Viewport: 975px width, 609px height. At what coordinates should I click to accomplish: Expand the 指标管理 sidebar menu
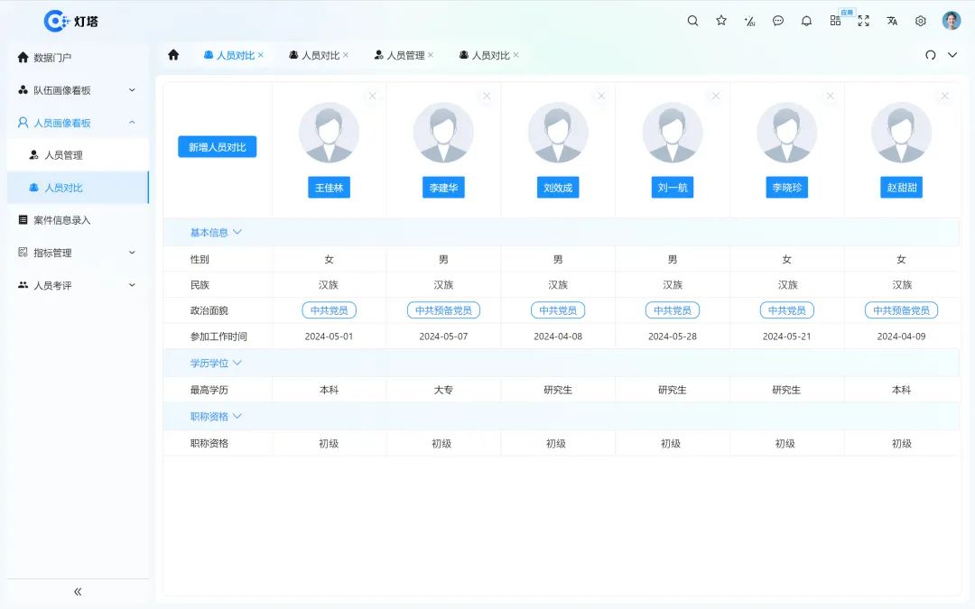click(77, 252)
